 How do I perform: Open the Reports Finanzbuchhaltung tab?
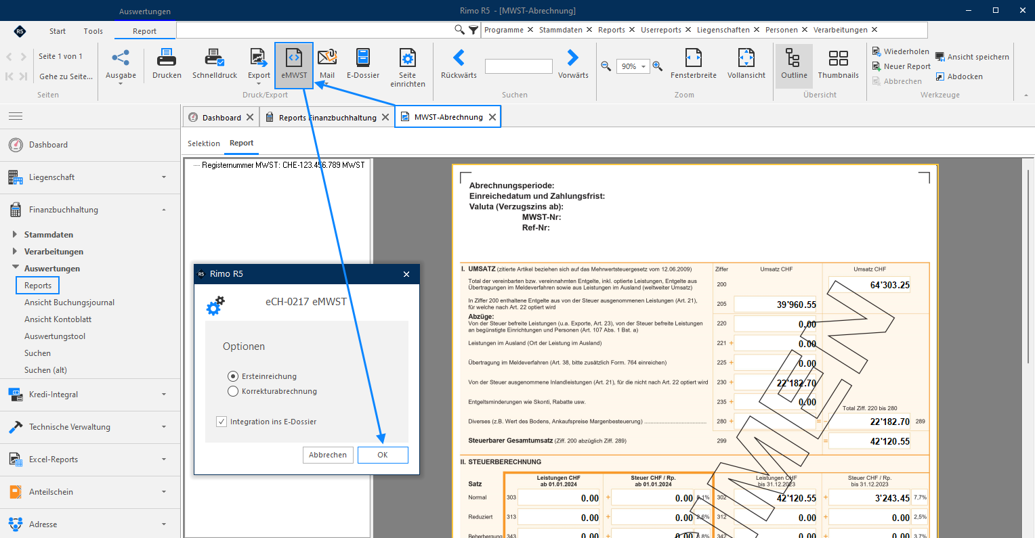coord(328,117)
